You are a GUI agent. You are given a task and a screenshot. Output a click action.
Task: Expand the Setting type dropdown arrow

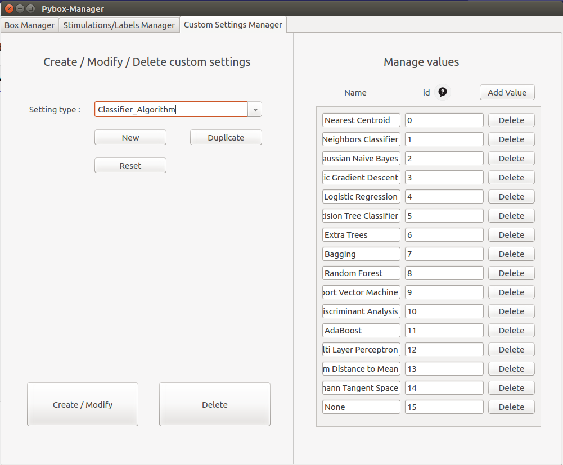tap(255, 110)
